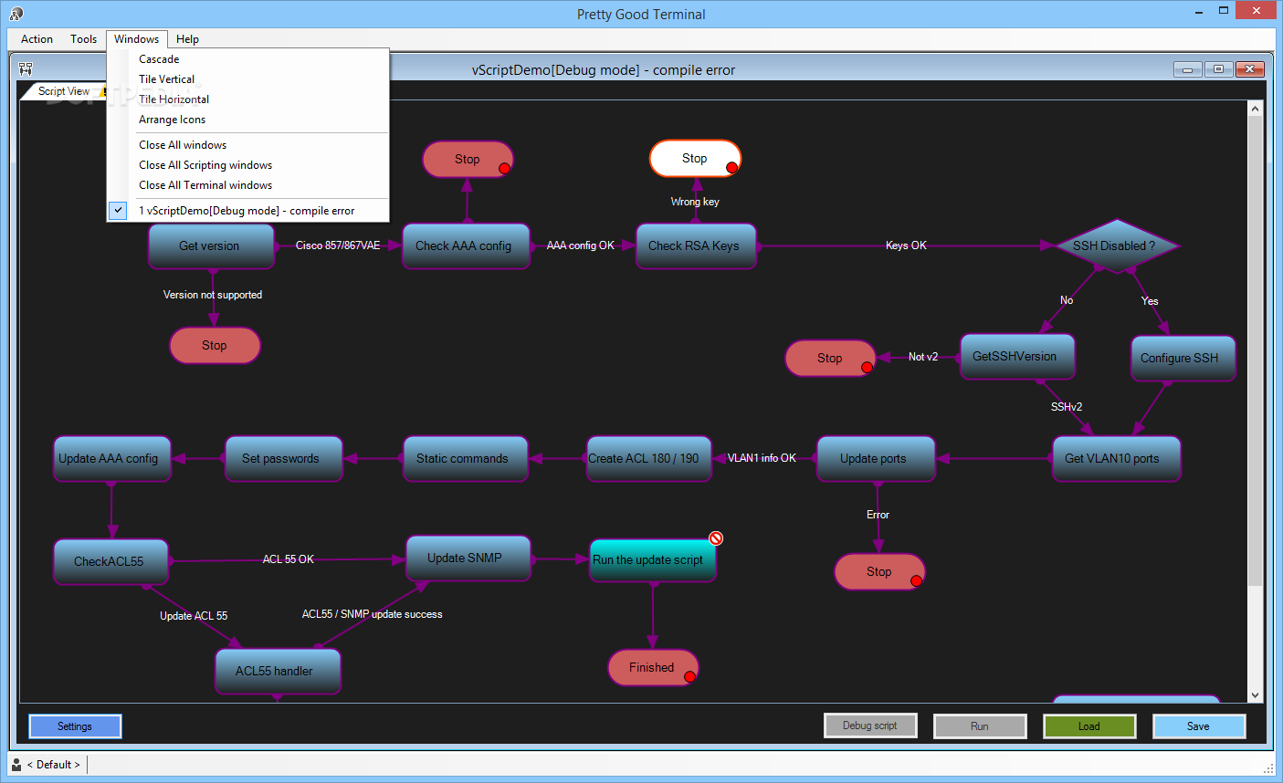Image resolution: width=1283 pixels, height=783 pixels.
Task: Open the Help menu
Action: tap(187, 39)
